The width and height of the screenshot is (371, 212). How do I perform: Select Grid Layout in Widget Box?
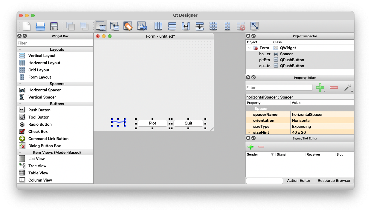click(39, 70)
